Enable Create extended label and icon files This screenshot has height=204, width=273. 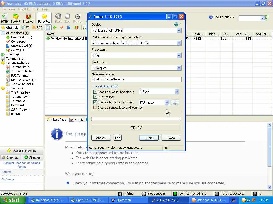point(95,108)
